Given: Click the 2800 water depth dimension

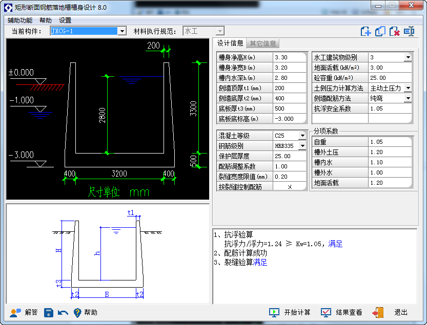Looking at the screenshot, I should coord(102,115).
